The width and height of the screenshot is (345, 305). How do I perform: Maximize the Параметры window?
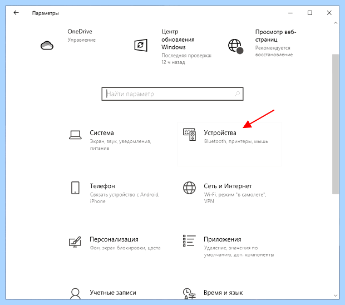click(x=310, y=13)
